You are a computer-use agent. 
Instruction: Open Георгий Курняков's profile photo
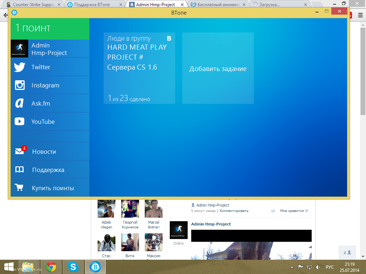(x=130, y=209)
